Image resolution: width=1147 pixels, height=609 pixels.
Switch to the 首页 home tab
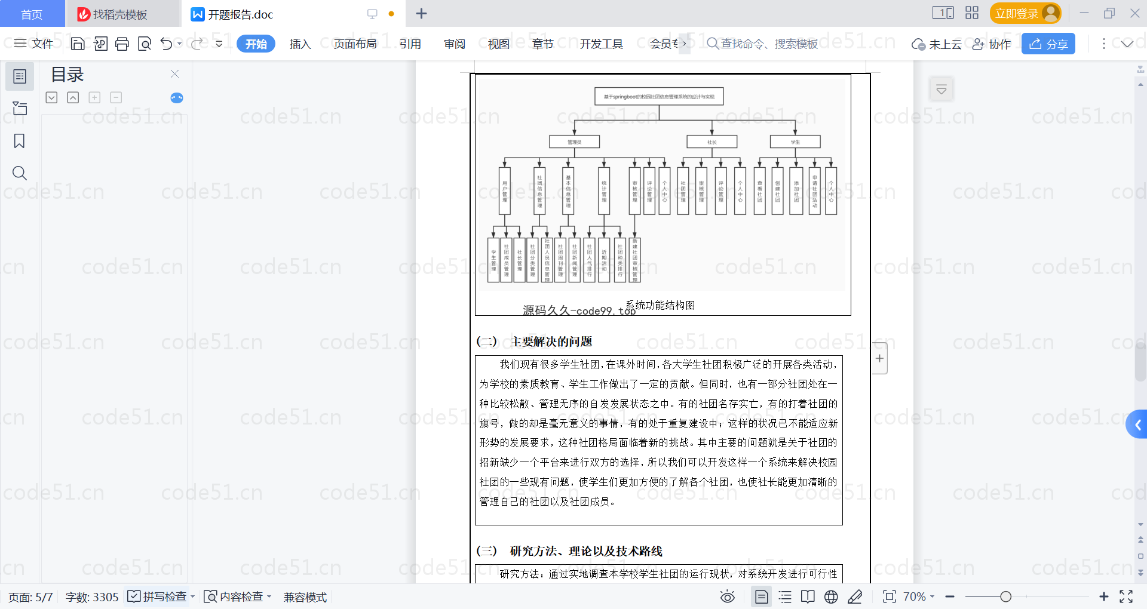pos(32,14)
